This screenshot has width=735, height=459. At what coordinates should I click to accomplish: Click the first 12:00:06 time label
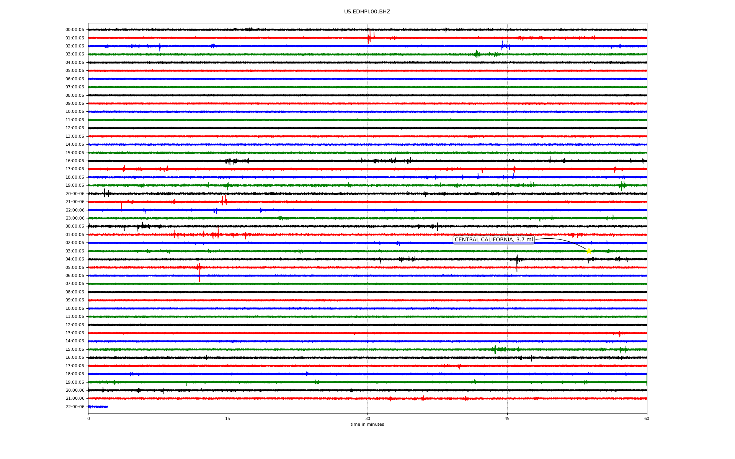75,128
